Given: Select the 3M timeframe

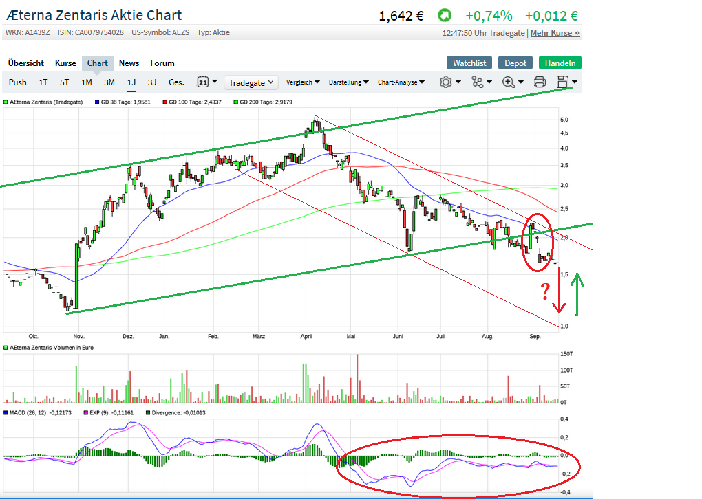Looking at the screenshot, I should coord(109,82).
